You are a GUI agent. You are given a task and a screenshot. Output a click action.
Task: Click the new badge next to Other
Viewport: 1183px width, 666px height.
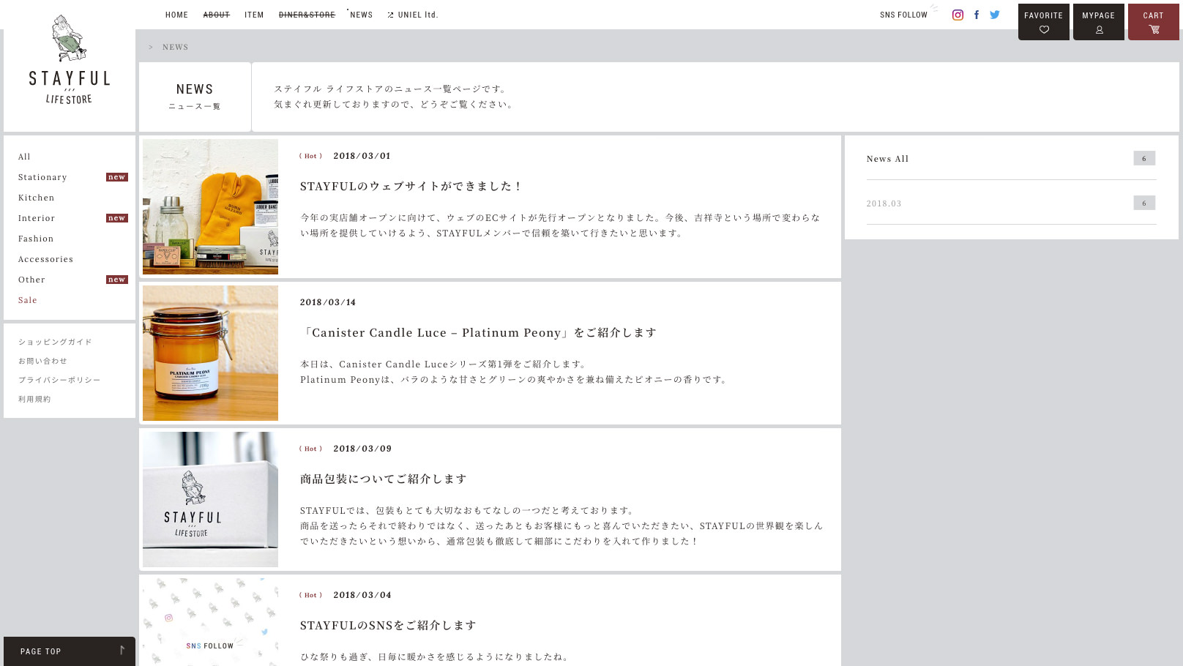click(117, 280)
